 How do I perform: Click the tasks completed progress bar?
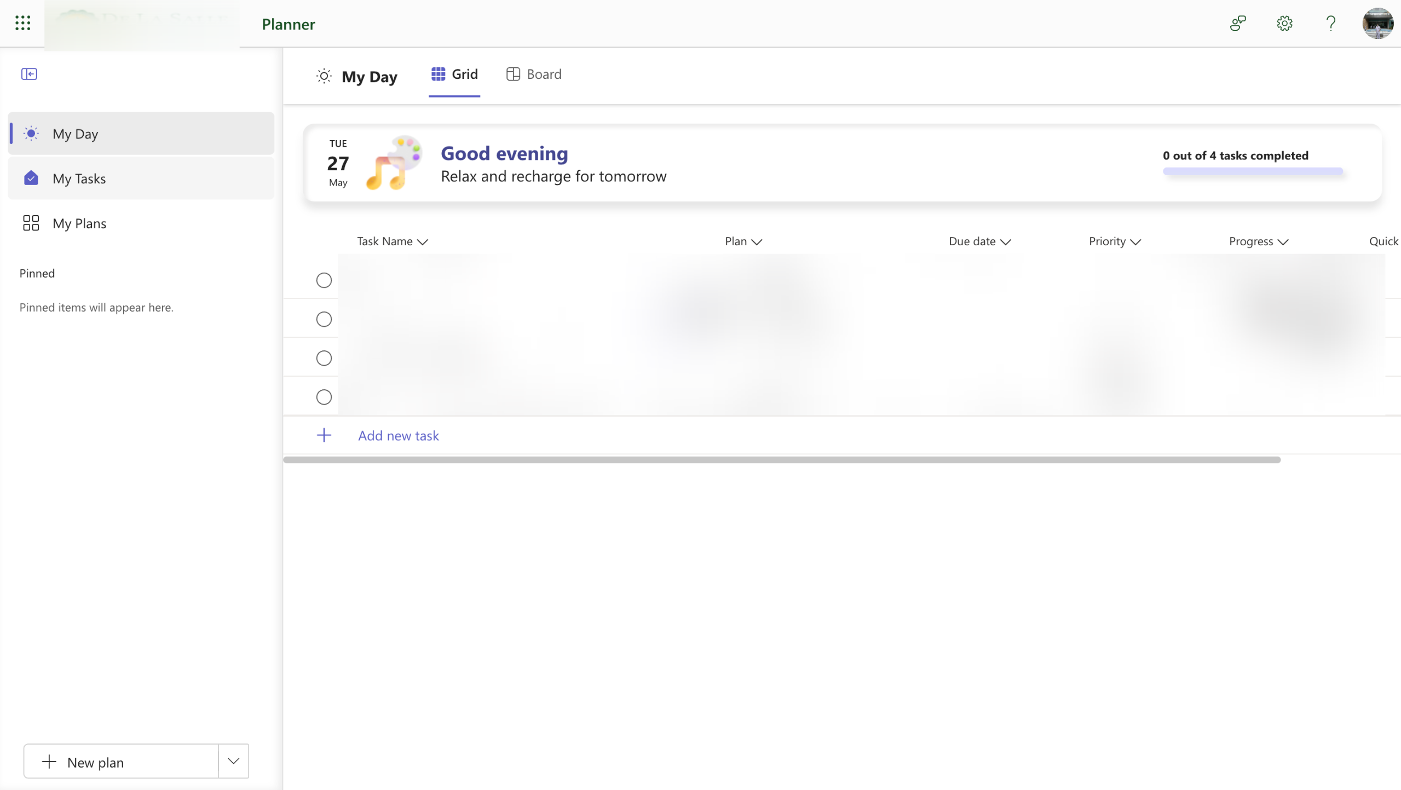pyautogui.click(x=1253, y=171)
